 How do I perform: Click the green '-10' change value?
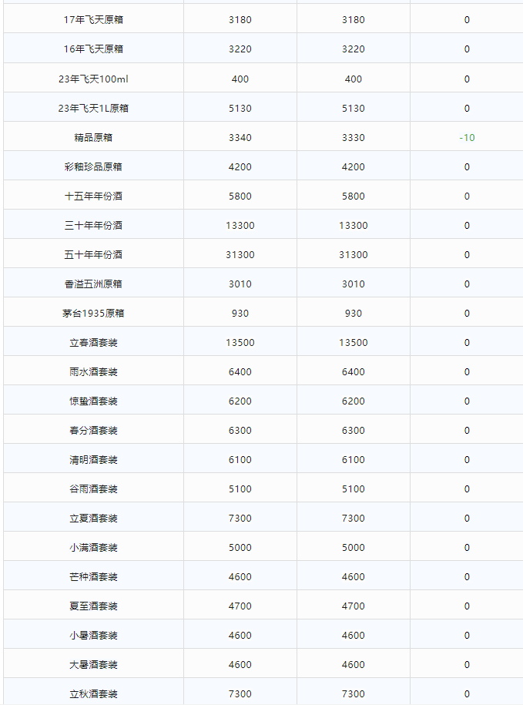pos(467,138)
